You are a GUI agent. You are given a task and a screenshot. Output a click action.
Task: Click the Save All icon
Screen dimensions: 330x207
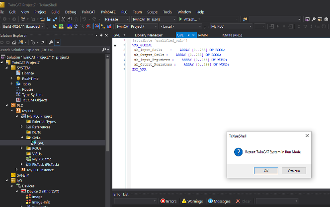(55, 19)
